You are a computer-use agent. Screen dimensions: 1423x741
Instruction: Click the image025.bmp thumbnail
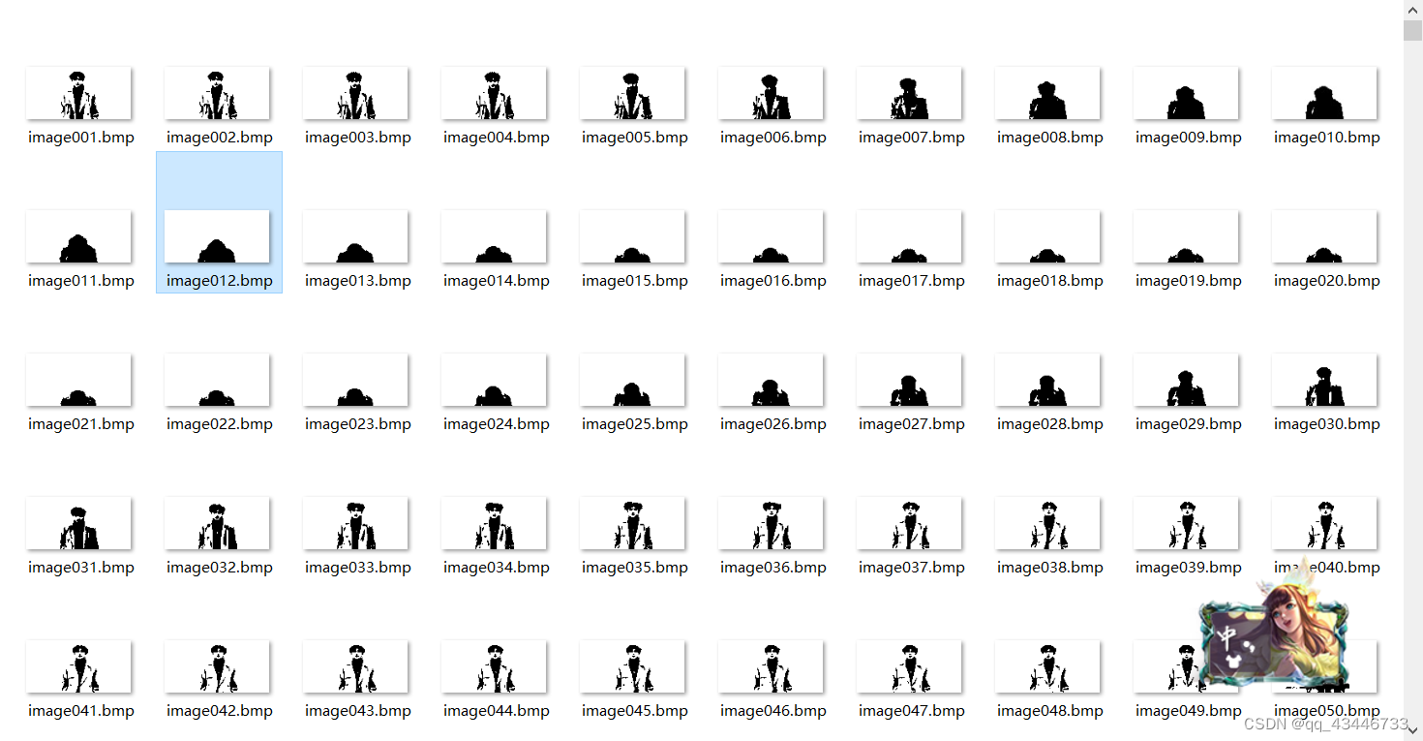(632, 380)
